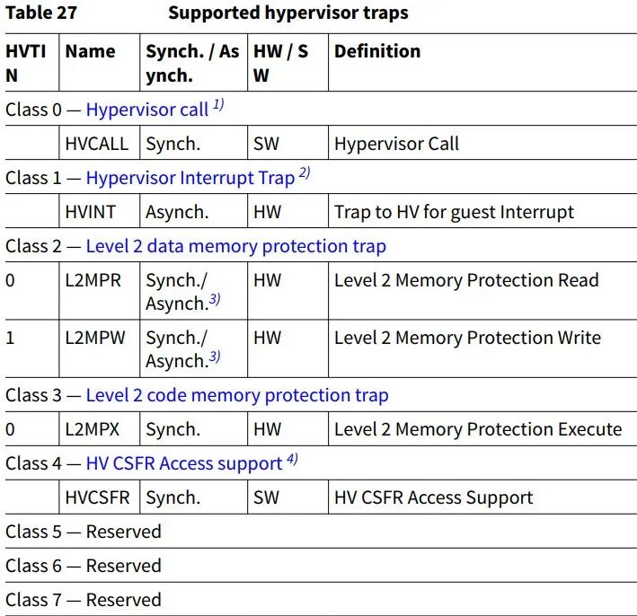637x616 pixels.
Task: Click the HVCSFR name cell
Action: (97, 497)
